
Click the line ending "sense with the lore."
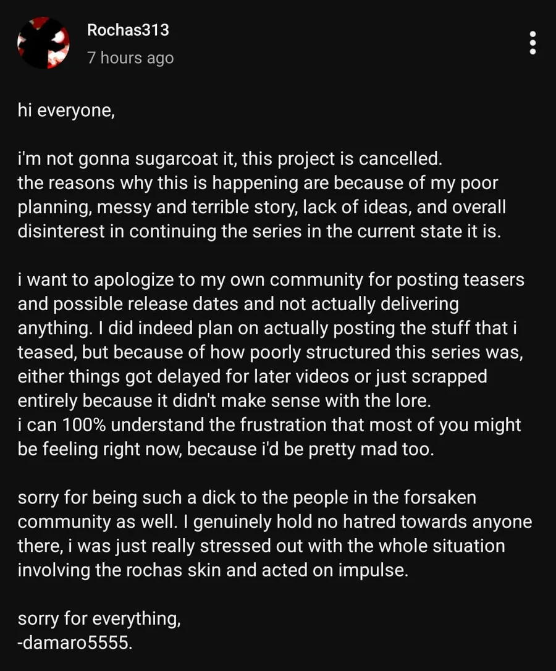(222, 400)
